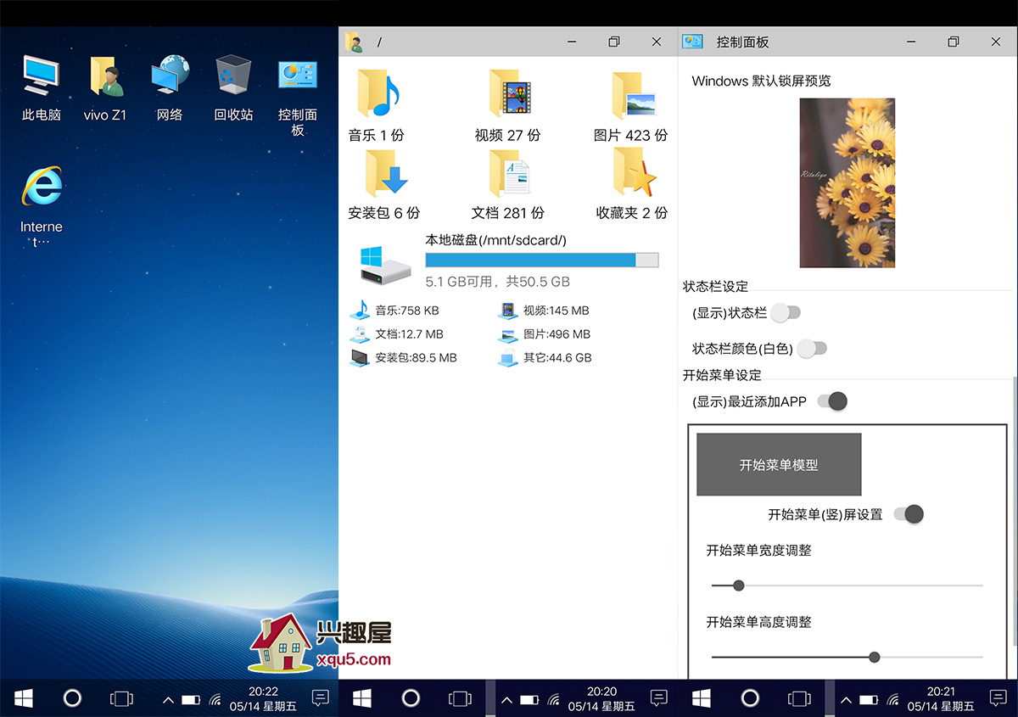Viewport: 1018px width, 717px height.
Task: Click the user folder icon in file manager title bar
Action: click(354, 42)
